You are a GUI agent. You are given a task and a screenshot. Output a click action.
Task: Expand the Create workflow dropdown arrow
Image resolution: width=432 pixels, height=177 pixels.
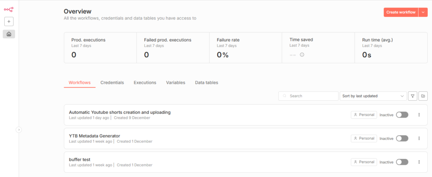[x=423, y=12]
